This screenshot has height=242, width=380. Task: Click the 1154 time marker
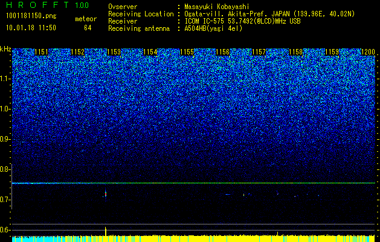click(150, 52)
